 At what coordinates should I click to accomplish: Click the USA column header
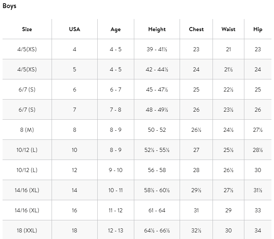pos(74,29)
